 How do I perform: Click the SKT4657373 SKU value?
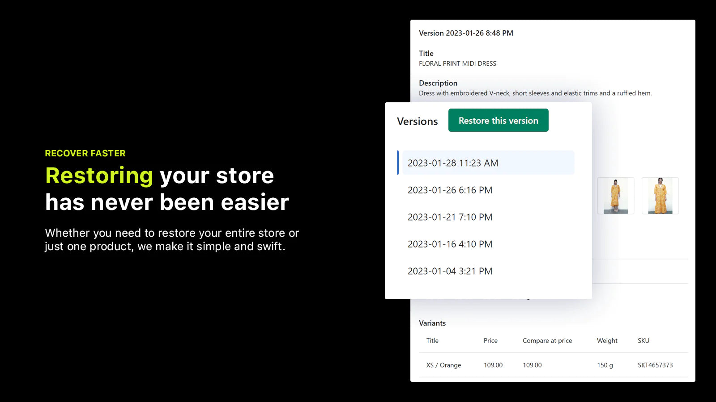pyautogui.click(x=655, y=365)
